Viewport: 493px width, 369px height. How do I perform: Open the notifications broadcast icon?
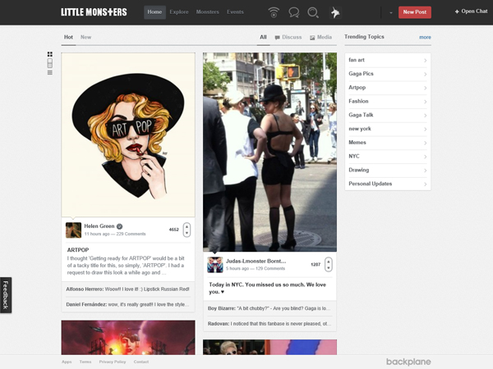click(x=273, y=12)
